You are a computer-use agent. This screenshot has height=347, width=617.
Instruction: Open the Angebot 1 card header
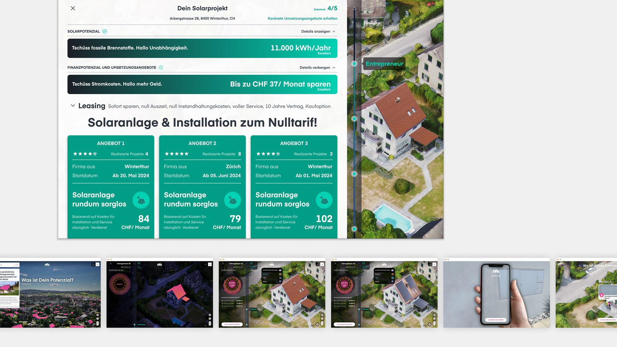pyautogui.click(x=111, y=143)
